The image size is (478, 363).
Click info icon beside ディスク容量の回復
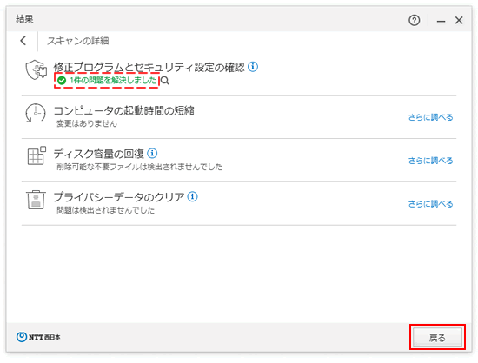(152, 153)
